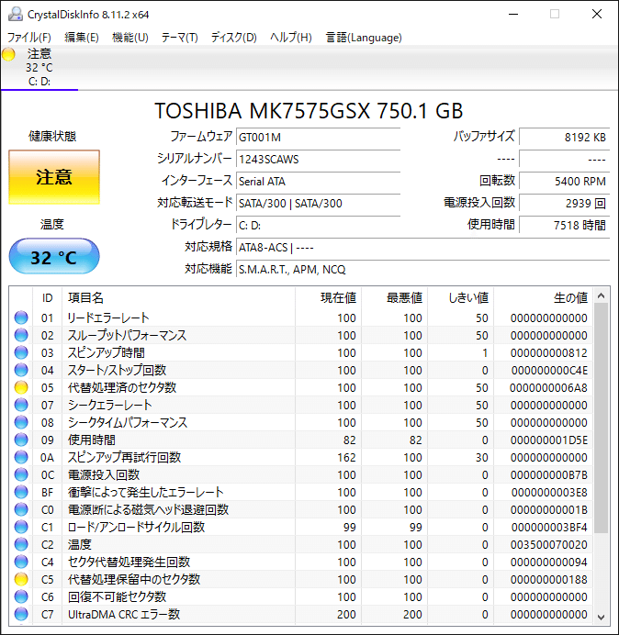Click the 対応規格 field showing ATA8-ACS
Image resolution: width=619 pixels, height=635 pixels.
[422, 247]
